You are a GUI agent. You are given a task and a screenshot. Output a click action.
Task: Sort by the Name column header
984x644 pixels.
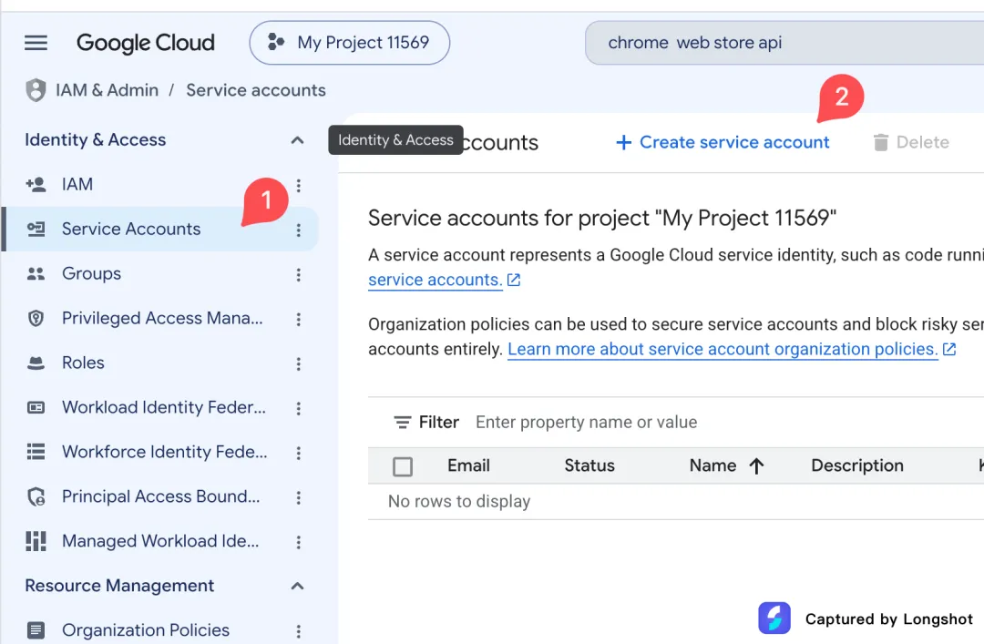point(712,465)
